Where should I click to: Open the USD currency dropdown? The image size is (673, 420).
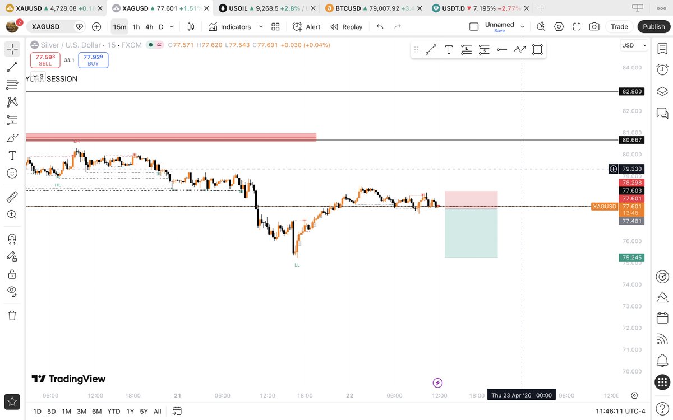[634, 45]
